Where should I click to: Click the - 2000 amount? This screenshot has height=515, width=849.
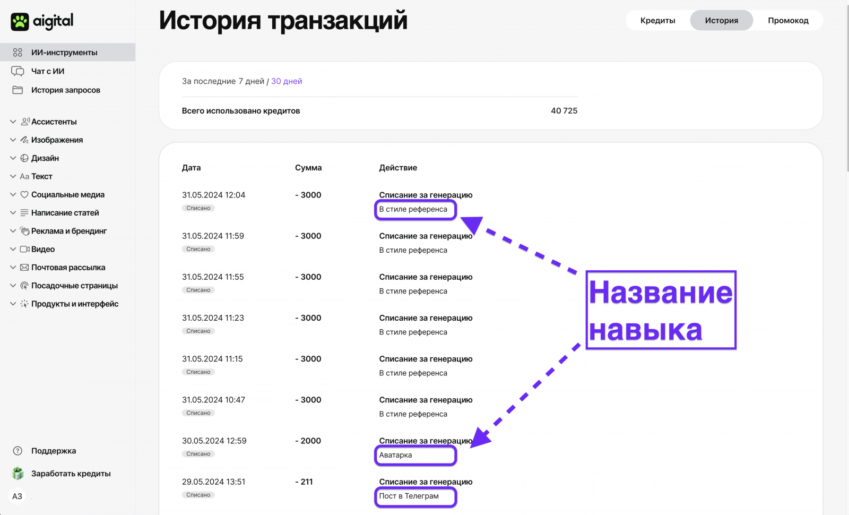point(308,441)
